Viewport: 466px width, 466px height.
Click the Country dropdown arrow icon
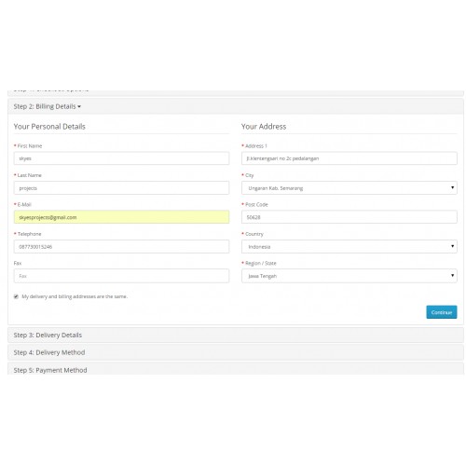pyautogui.click(x=452, y=246)
